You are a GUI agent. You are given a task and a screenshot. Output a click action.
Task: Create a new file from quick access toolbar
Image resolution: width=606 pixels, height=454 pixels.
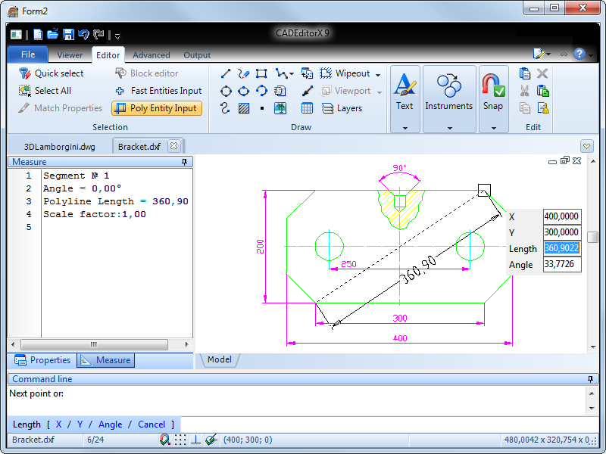click(x=38, y=35)
